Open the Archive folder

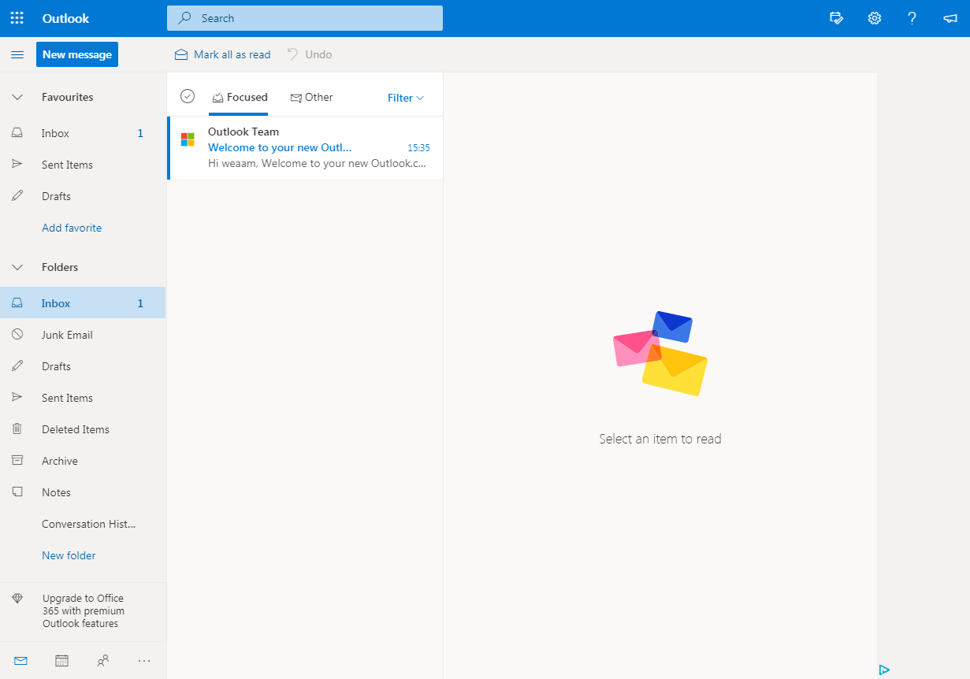coord(83,461)
